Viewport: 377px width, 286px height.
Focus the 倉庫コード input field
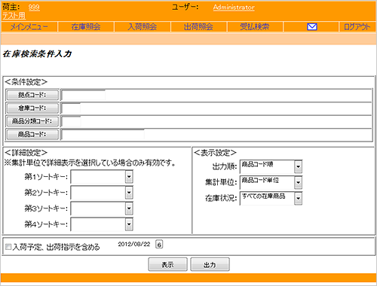click(x=71, y=108)
